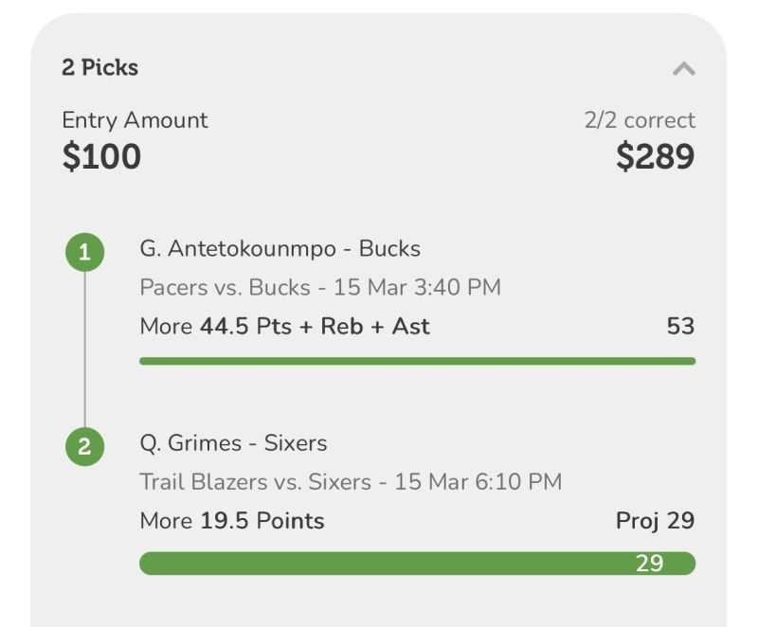Click the green pick number 2 badge
758x627 pixels.
(x=84, y=447)
